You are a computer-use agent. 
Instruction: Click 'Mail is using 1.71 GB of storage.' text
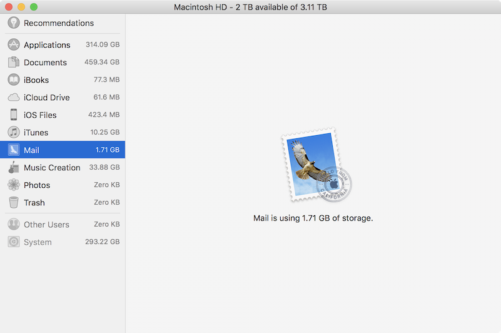coord(313,218)
